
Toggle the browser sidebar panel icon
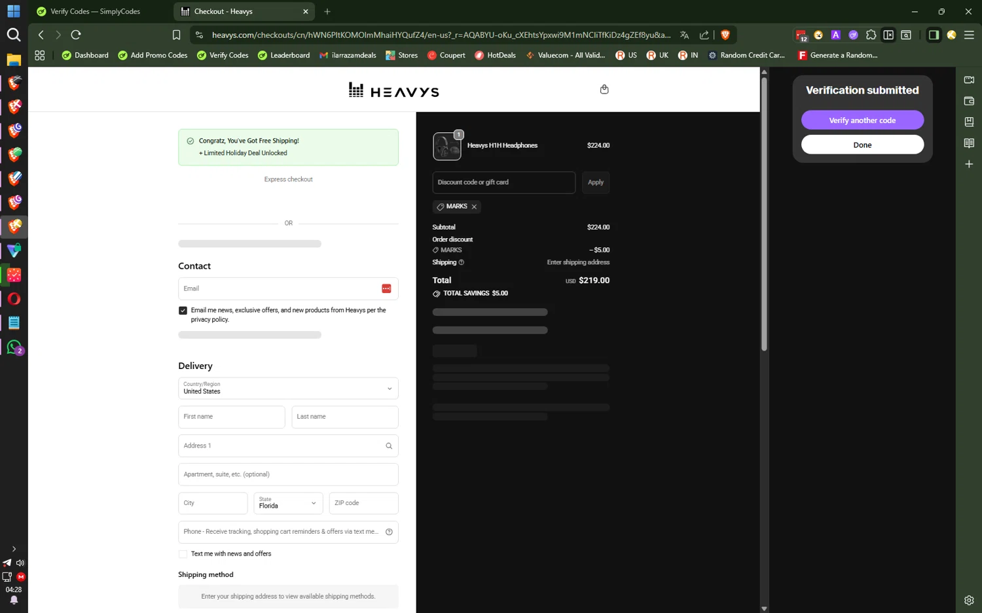[934, 35]
